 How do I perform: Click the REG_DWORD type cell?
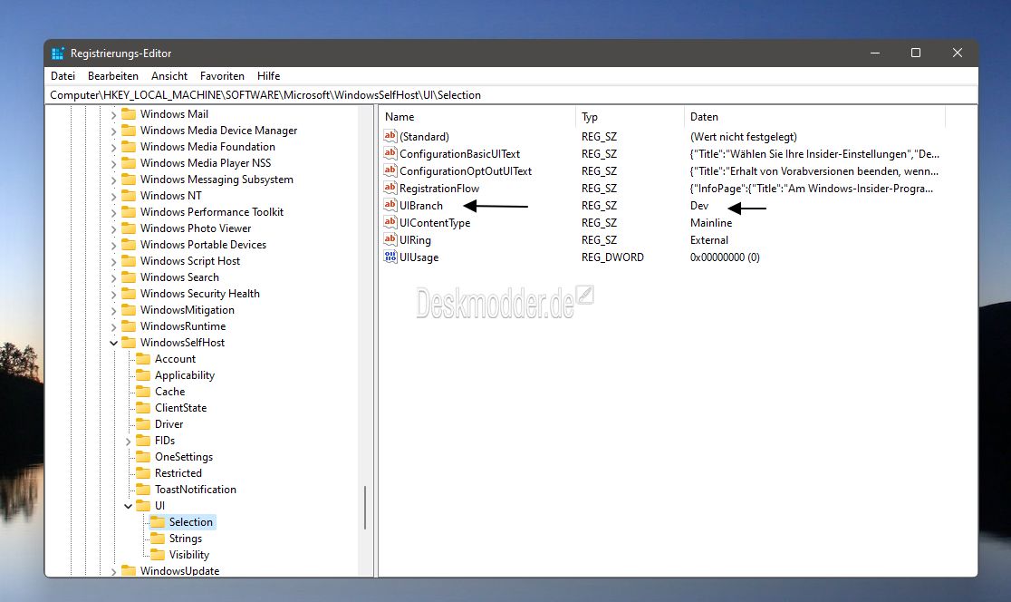[x=612, y=257]
